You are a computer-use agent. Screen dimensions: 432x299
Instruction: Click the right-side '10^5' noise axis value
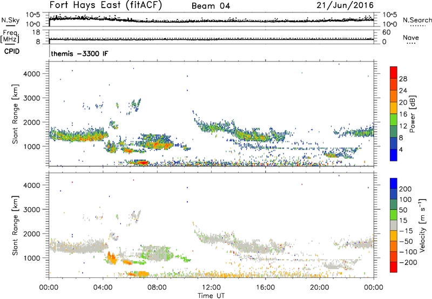(x=390, y=15)
